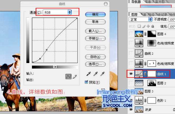
Task: Click the lock position move icon
Action: click(x=148, y=26)
